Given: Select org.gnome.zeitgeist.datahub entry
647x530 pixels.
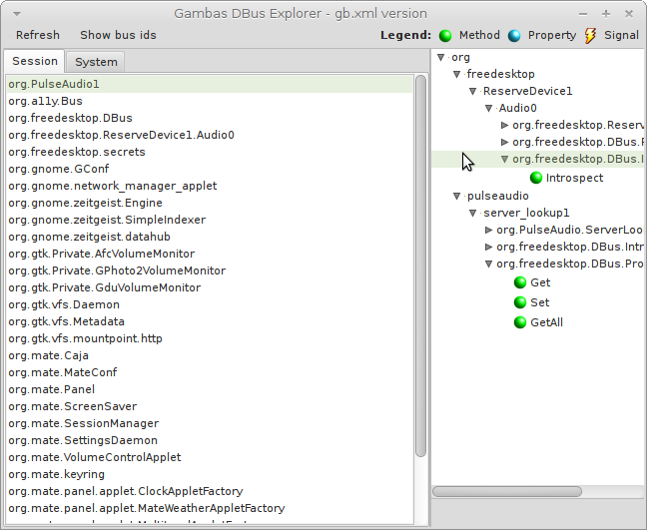Looking at the screenshot, I should [x=210, y=237].
